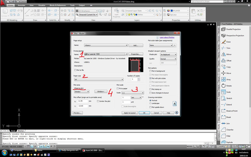Check the Center the plot option

coord(98,101)
